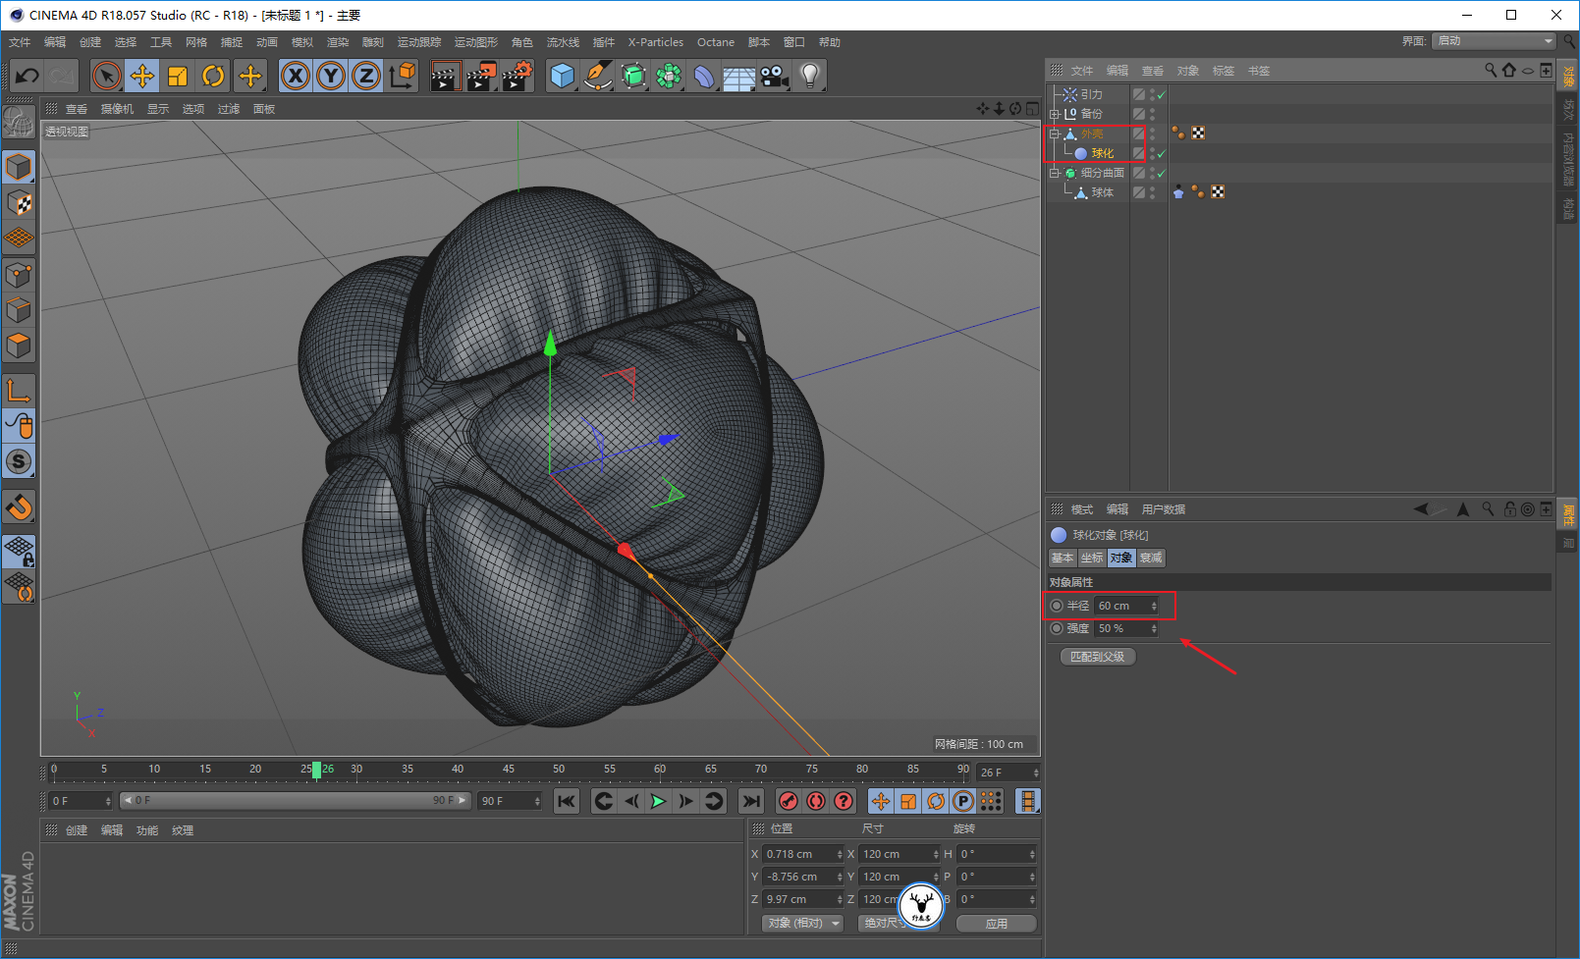This screenshot has height=959, width=1580.
Task: Select the 球化 deformer in object list
Action: 1102,153
